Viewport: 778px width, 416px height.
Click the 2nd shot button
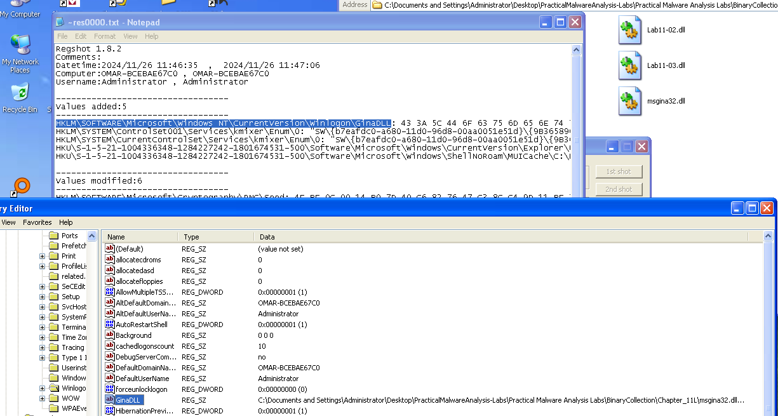click(x=618, y=189)
